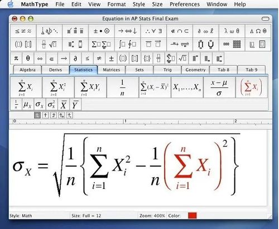Insert the not-equal symbol from small bar
This screenshot has height=229, width=279.
99,59
